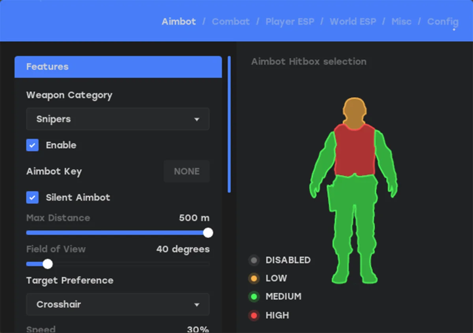Click the red torso hitbox region
The image size is (473, 333).
(x=354, y=150)
